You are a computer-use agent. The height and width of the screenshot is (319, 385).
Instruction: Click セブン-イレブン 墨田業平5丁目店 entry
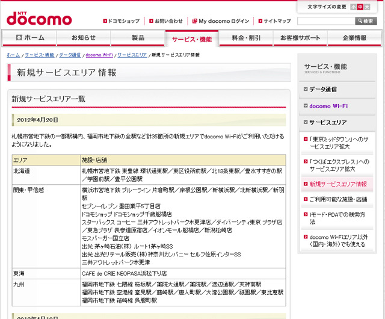[121, 206]
